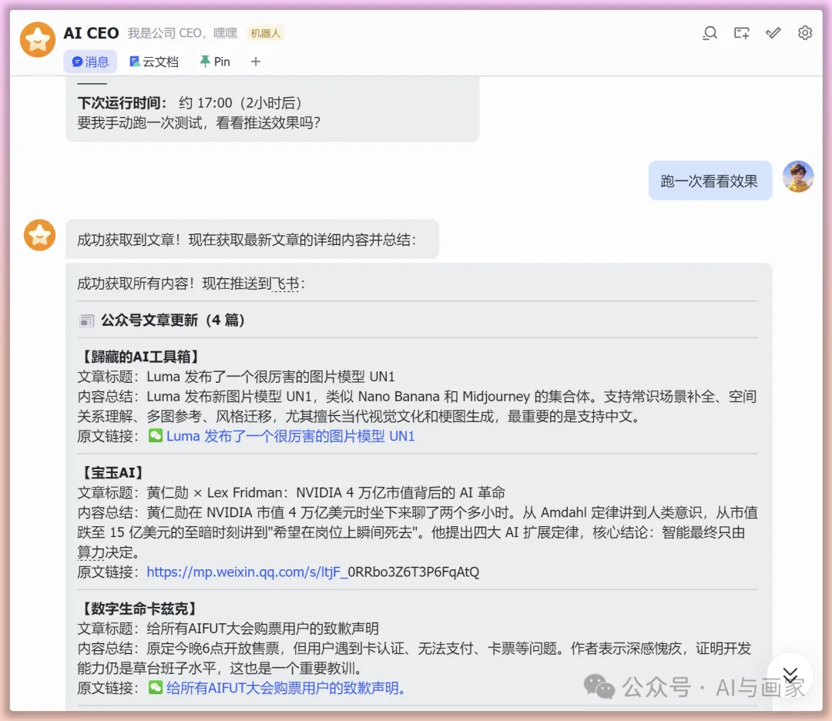Switch to the 云文档 tab

(154, 62)
